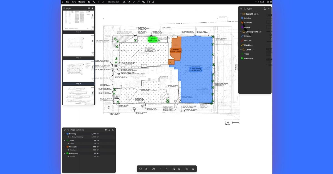Click the Pin icon in the top toolbar

(153, 2)
